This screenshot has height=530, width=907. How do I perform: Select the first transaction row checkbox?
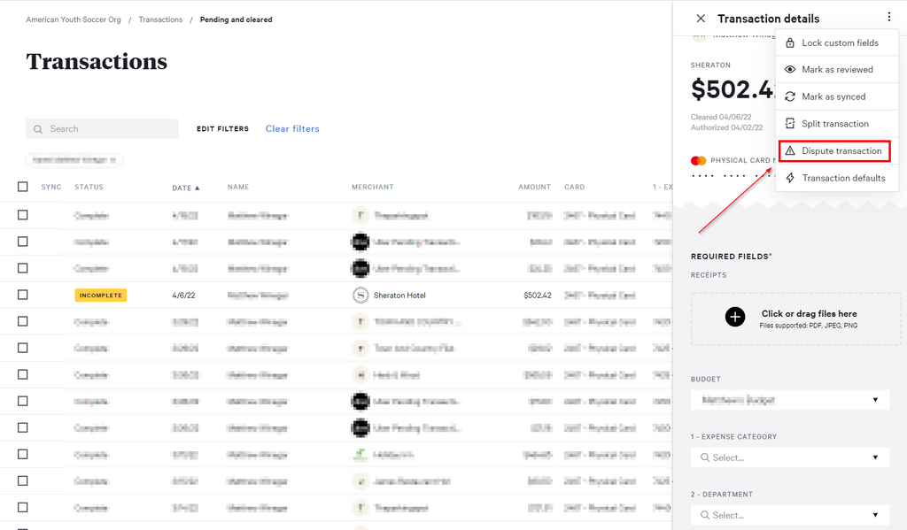tap(23, 215)
